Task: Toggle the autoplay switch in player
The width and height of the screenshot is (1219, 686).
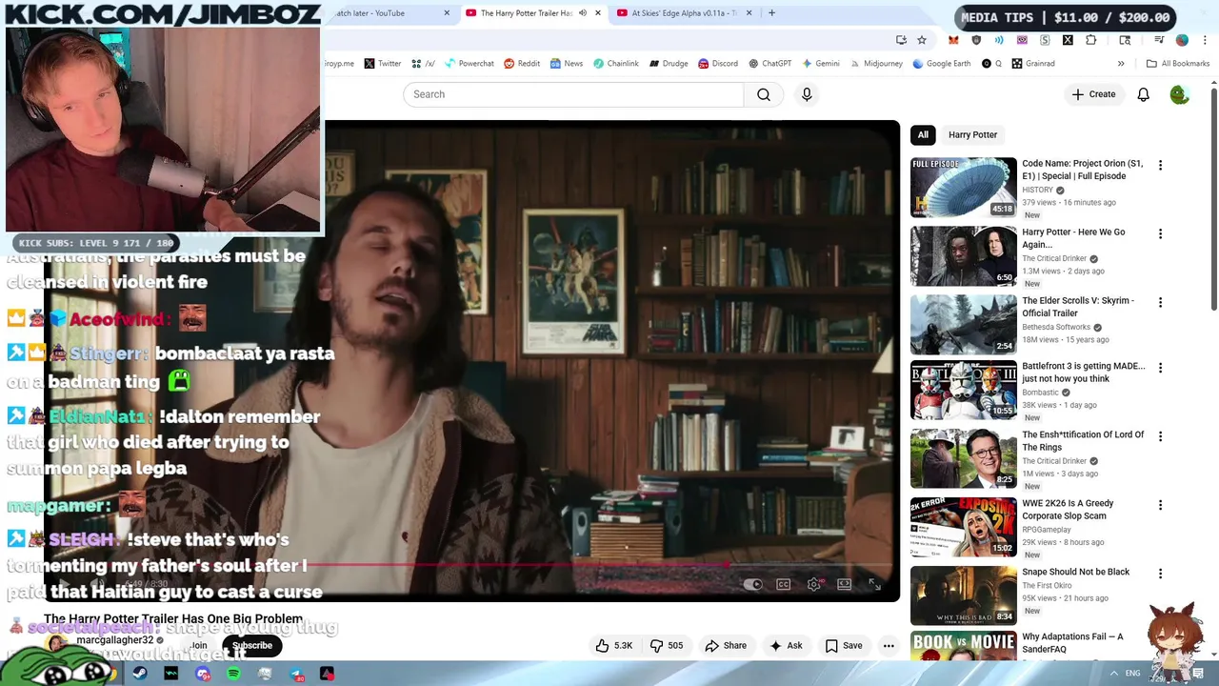Action: point(752,584)
